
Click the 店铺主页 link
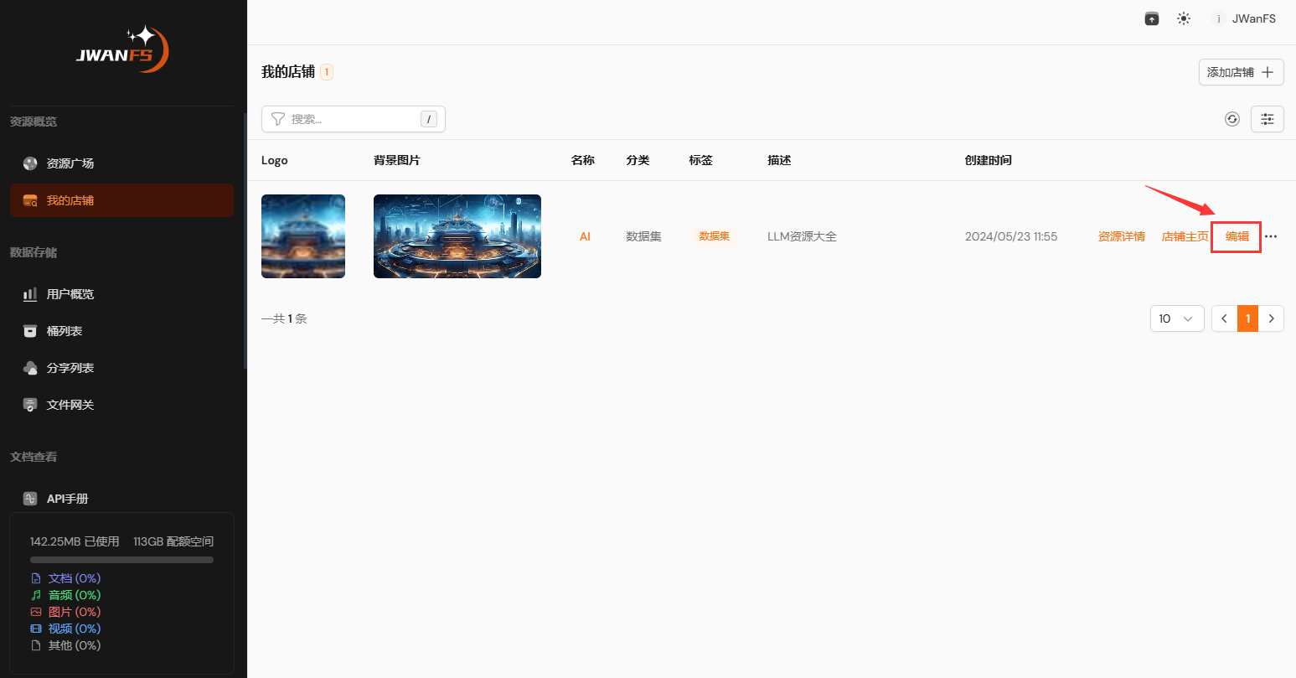1185,236
